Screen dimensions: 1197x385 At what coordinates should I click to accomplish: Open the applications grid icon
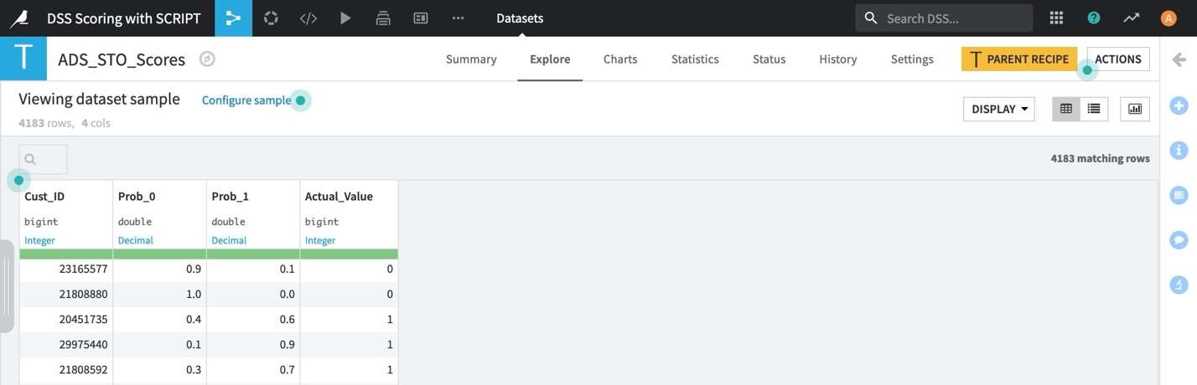pyautogui.click(x=1056, y=18)
